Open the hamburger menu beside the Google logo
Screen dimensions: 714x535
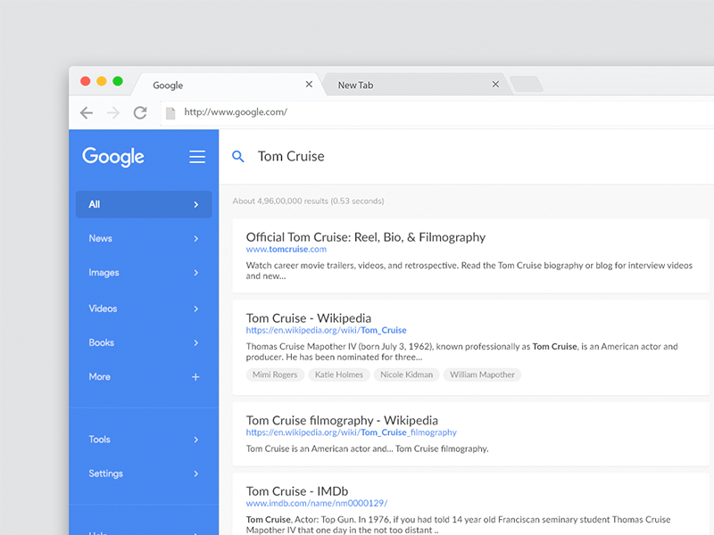pos(196,156)
